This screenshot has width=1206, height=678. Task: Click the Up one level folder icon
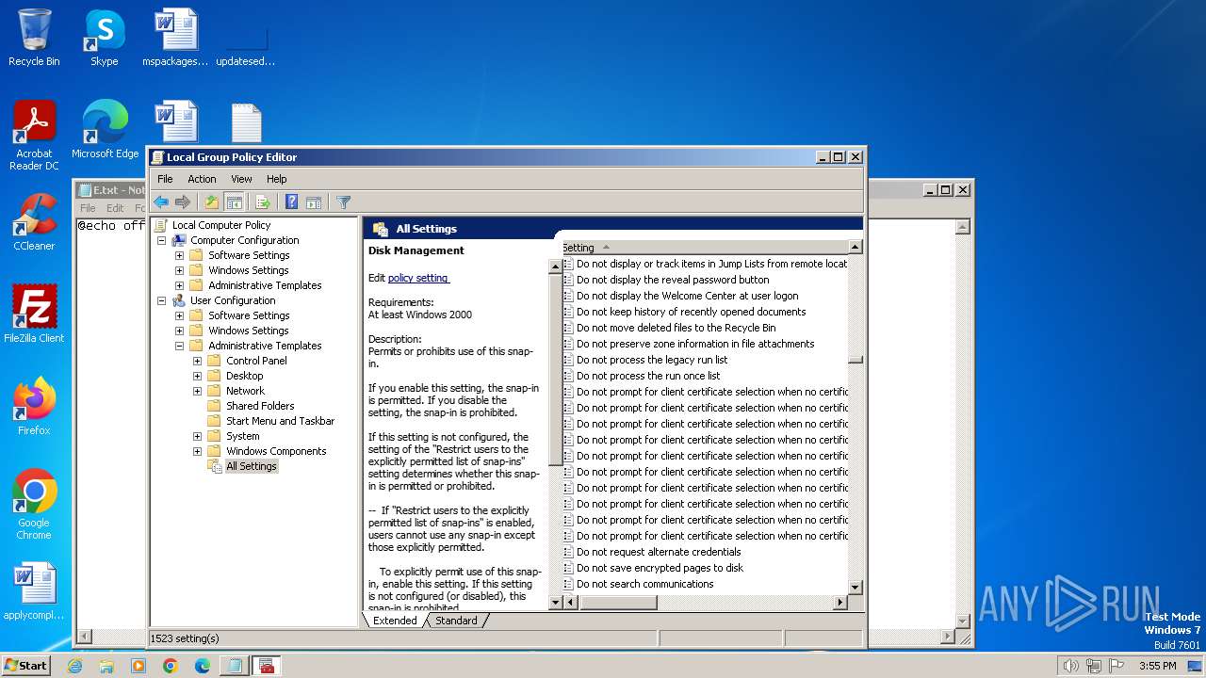212,202
